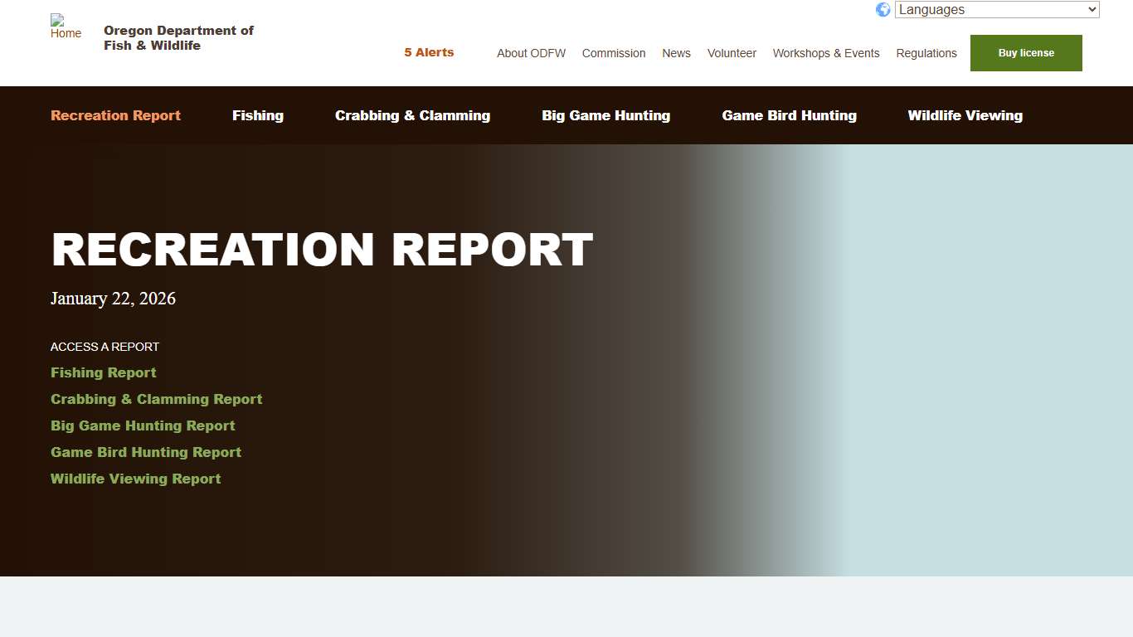
Task: Open the Big Game Hunting navigation item
Action: (605, 115)
